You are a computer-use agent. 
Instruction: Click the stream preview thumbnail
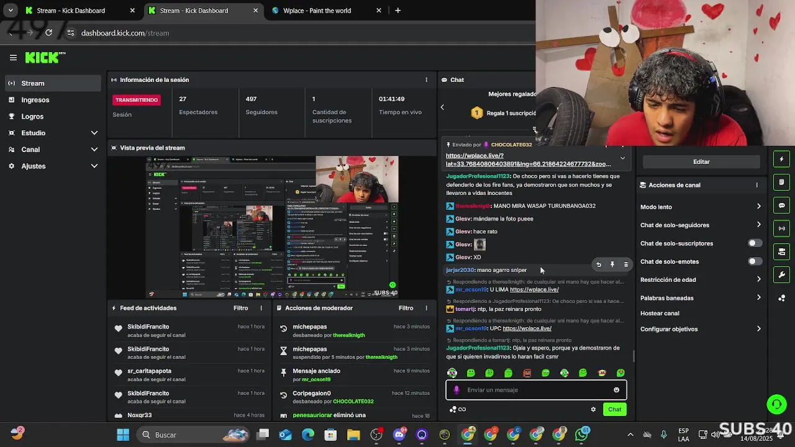[272, 227]
